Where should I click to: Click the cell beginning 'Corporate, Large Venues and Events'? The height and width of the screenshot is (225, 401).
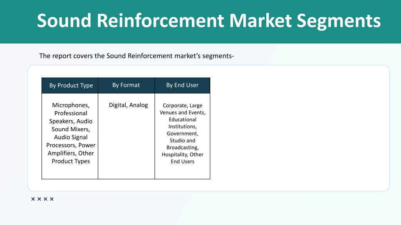(x=182, y=136)
